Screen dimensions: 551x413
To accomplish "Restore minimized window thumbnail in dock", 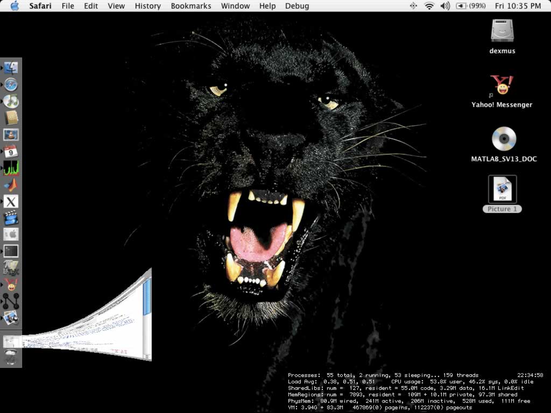I will [x=11, y=341].
